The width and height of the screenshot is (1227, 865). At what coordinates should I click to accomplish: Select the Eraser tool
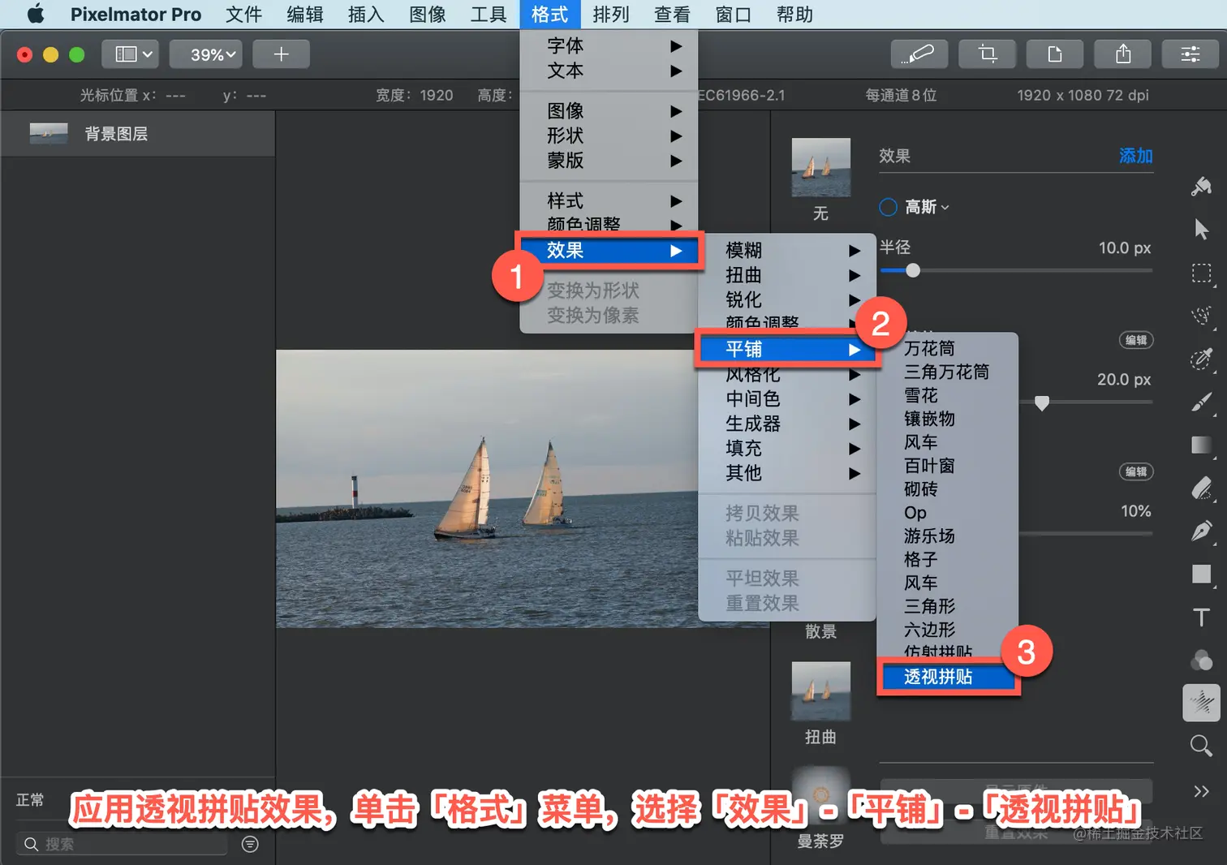pyautogui.click(x=1201, y=488)
